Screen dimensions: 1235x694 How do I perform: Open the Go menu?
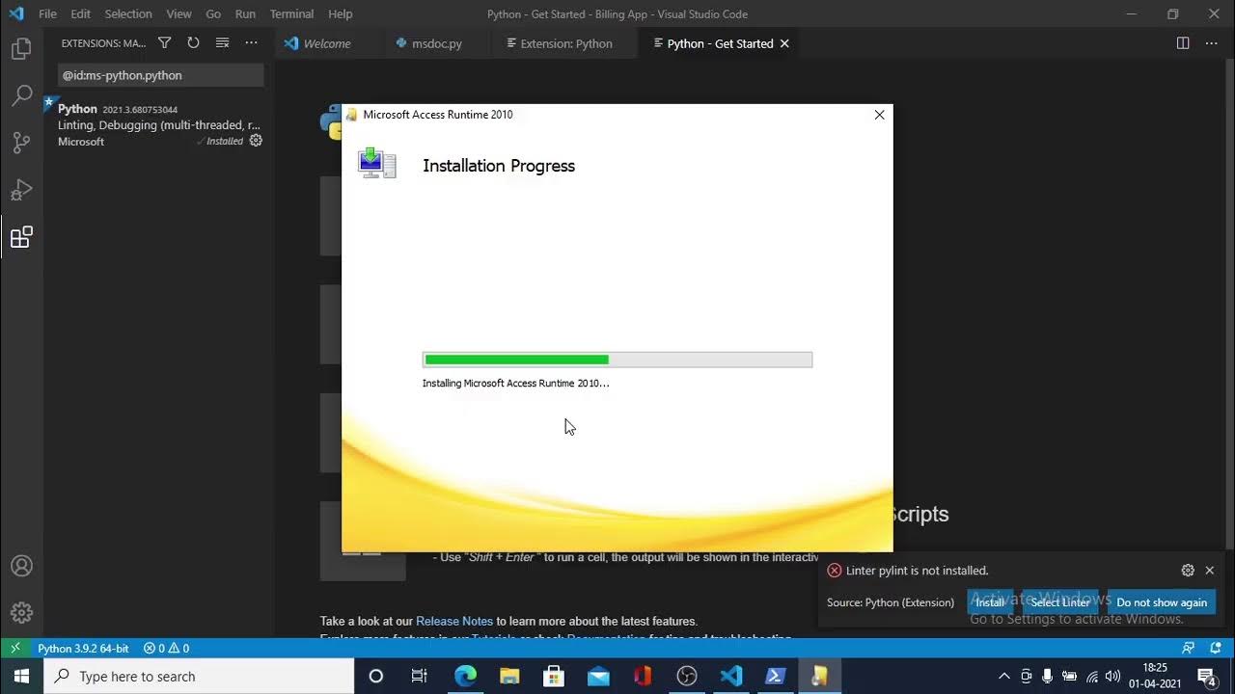[x=213, y=13]
